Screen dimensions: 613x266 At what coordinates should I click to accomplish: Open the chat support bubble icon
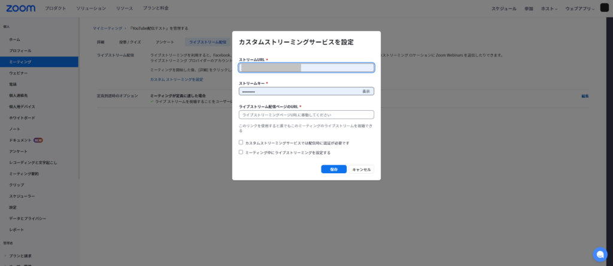click(x=600, y=254)
